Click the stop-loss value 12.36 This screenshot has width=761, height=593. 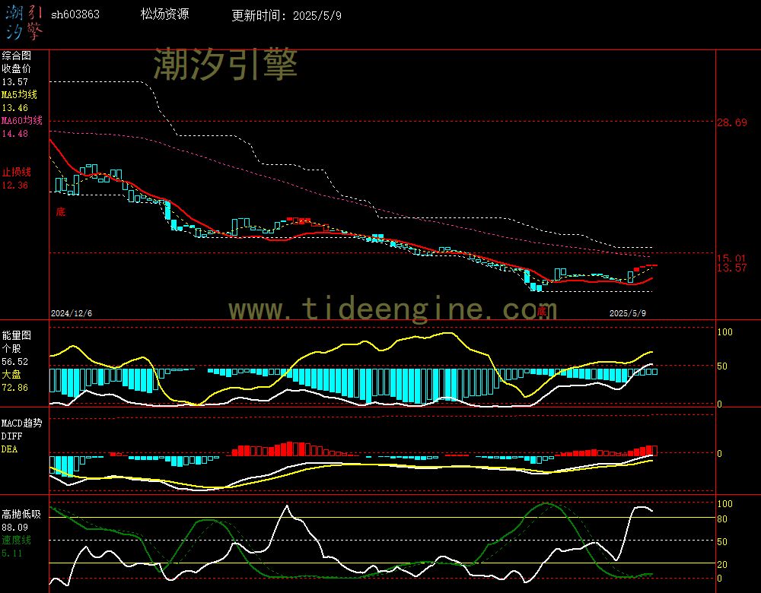(x=15, y=186)
